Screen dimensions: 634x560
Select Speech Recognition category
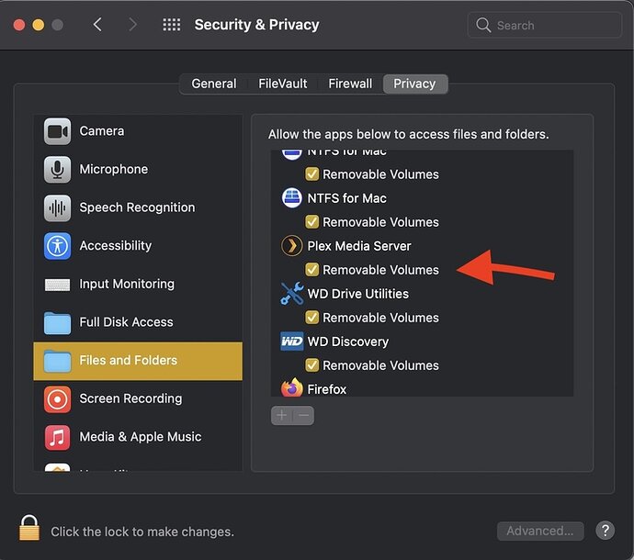pos(138,207)
